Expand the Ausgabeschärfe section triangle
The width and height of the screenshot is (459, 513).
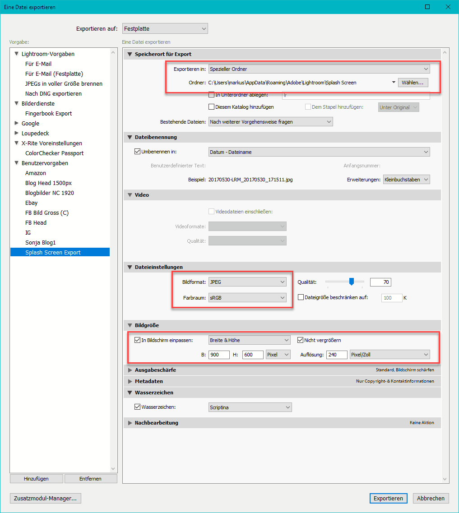(130, 370)
